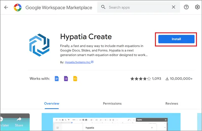Viewport: 202px width, 131px height.
Task: Click the Google Docs icon under Works with
Action: tap(57, 79)
